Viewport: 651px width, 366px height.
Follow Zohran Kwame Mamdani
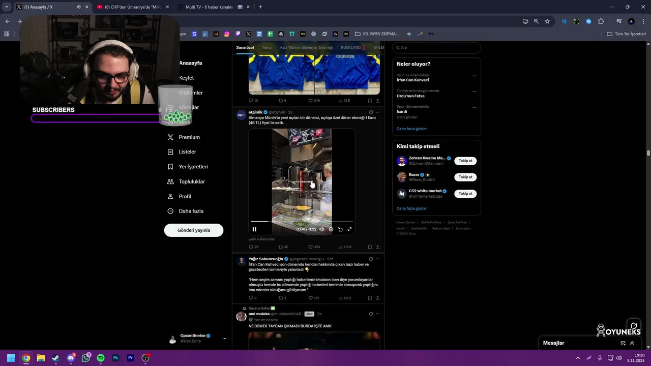pyautogui.click(x=465, y=161)
